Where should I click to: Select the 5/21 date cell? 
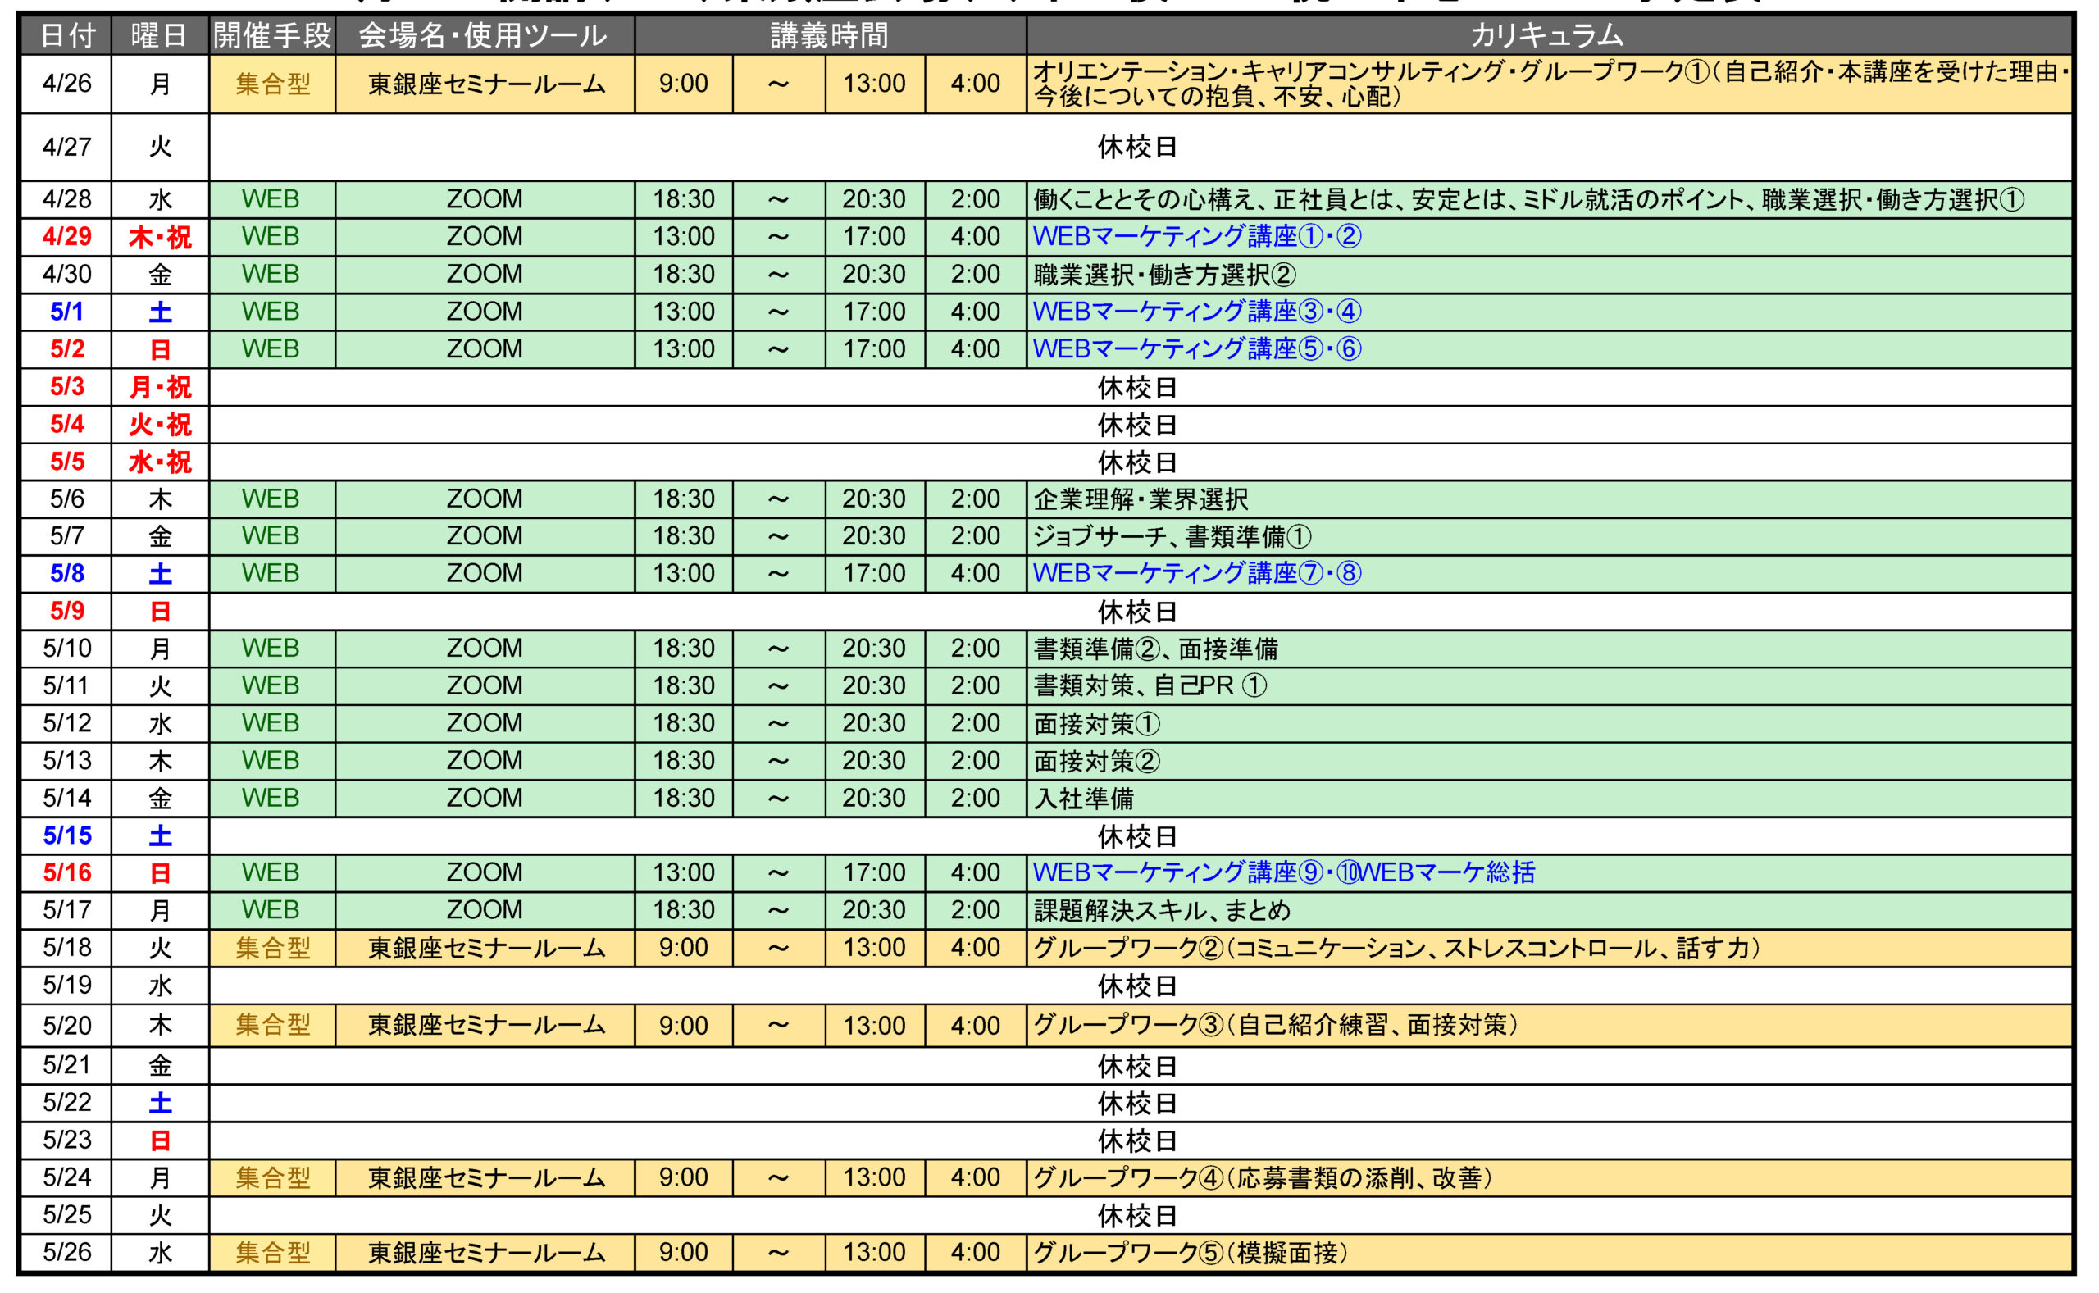pos(66,1066)
